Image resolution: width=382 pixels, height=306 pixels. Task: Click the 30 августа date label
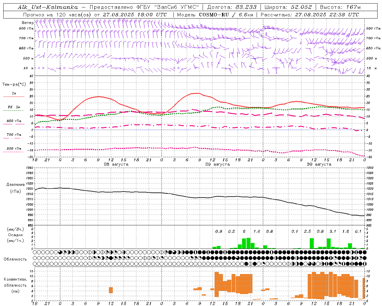pos(319,164)
